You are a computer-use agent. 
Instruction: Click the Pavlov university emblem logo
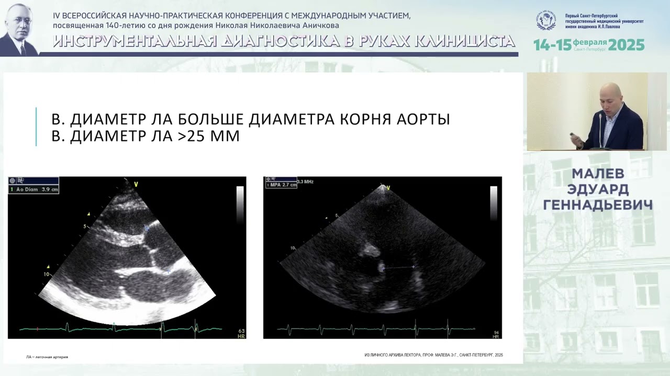click(x=546, y=21)
